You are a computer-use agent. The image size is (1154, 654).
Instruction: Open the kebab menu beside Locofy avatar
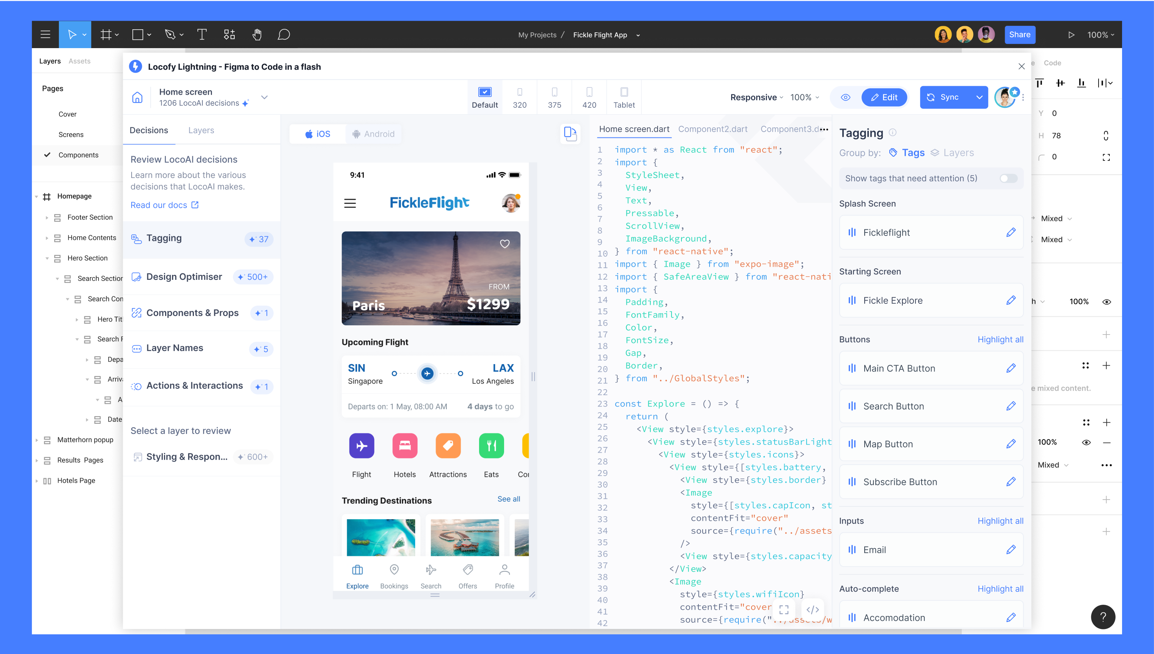pyautogui.click(x=1023, y=97)
